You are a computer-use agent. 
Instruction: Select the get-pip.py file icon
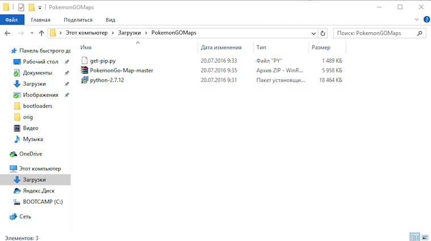click(84, 61)
